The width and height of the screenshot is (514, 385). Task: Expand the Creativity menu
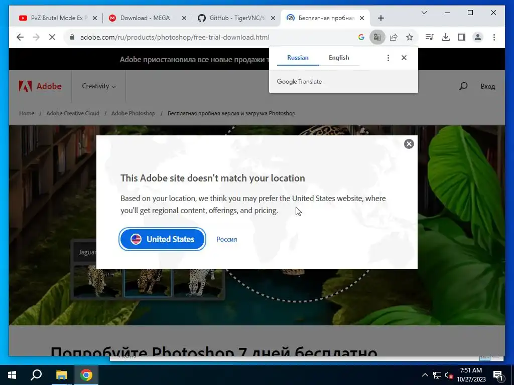tap(99, 86)
